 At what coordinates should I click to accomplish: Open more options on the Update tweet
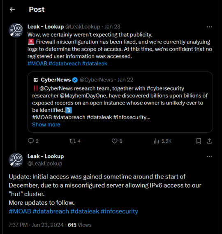(x=210, y=157)
